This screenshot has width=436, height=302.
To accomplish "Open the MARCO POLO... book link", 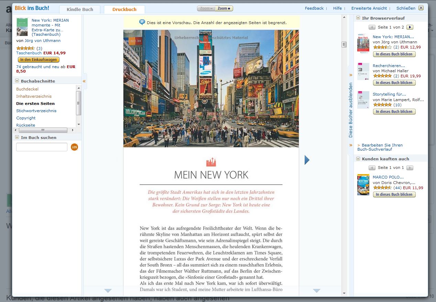I will tap(388, 177).
